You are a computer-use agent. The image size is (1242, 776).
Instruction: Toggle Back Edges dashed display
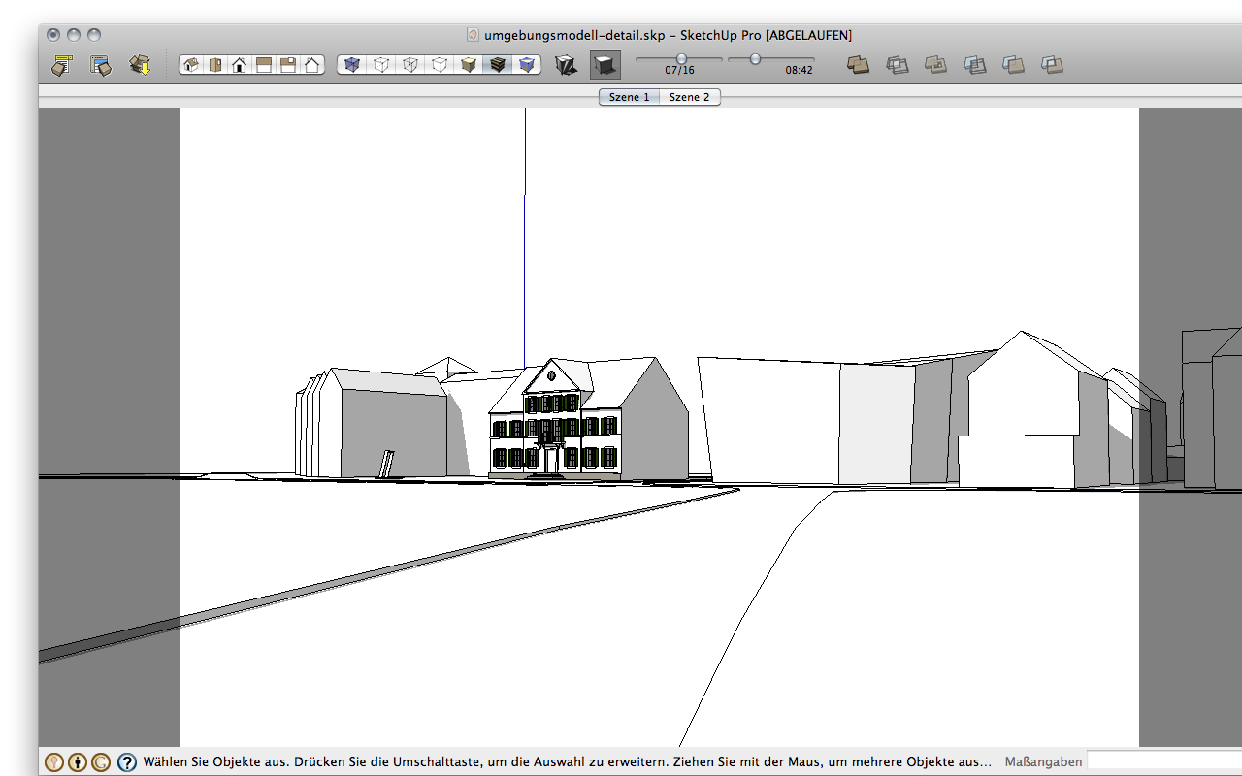tap(381, 65)
